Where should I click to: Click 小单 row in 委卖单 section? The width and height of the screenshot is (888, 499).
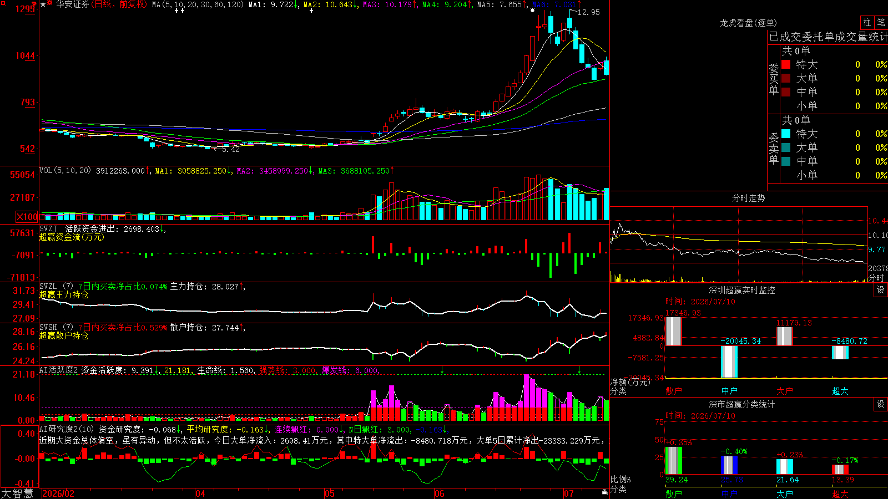click(834, 175)
